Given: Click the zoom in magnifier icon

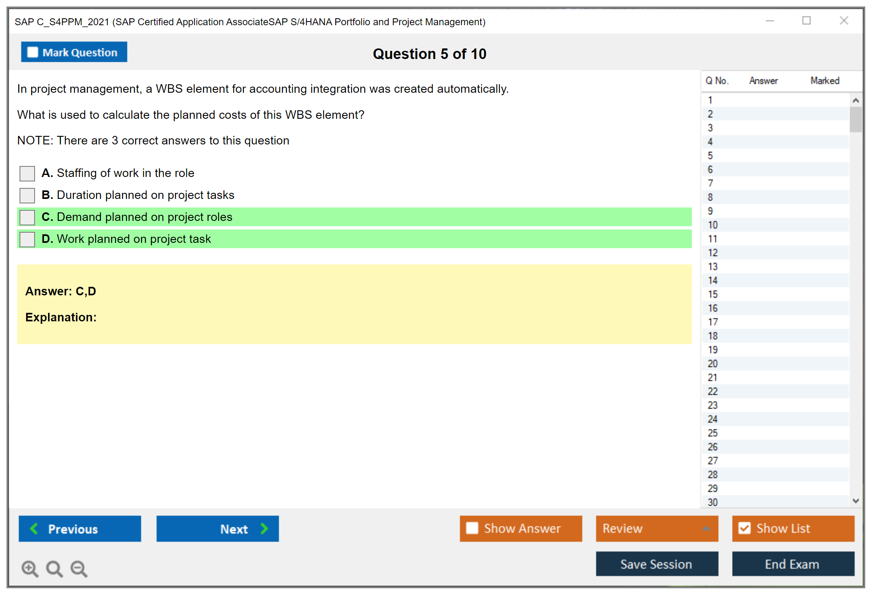Looking at the screenshot, I should pos(30,568).
